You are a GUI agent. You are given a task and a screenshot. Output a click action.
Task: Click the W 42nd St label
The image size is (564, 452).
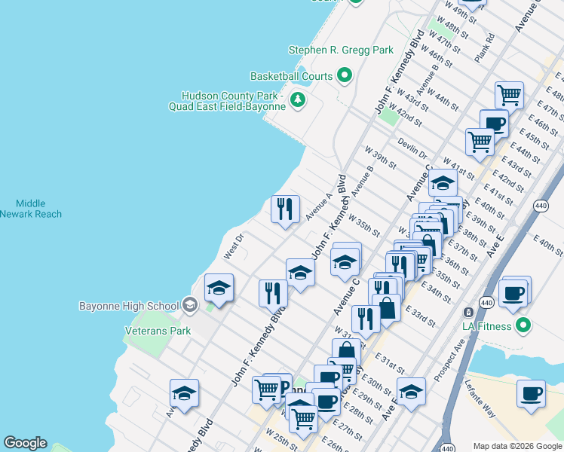pos(406,115)
